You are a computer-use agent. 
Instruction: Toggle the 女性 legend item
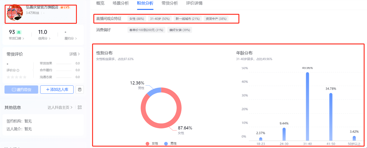(152, 143)
